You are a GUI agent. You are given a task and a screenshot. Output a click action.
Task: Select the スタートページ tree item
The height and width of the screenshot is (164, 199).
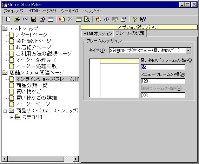point(32,34)
